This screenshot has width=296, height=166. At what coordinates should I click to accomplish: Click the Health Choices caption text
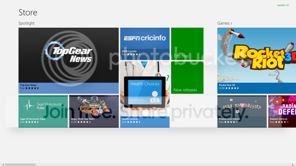pyautogui.click(x=130, y=119)
